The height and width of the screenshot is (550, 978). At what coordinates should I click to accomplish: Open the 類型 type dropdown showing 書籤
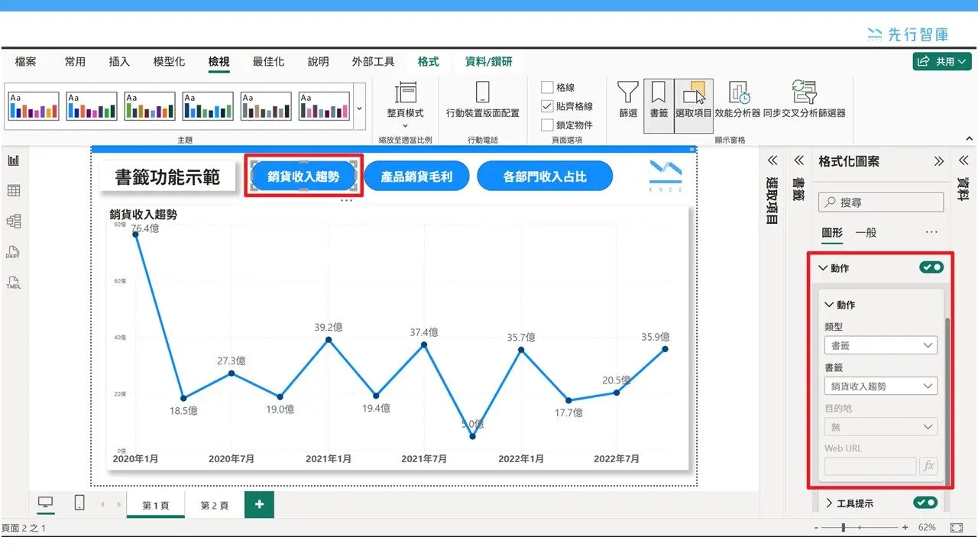tap(881, 345)
